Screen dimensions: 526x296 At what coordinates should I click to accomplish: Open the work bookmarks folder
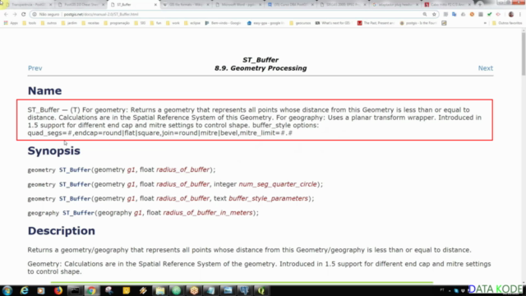click(x=173, y=23)
